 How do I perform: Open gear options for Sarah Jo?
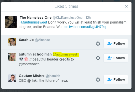pos(98,43)
